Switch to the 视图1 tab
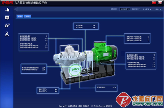The image size is (164, 108). click(20, 16)
